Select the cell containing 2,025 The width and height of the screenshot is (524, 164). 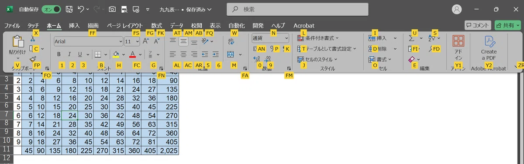pos(168,150)
